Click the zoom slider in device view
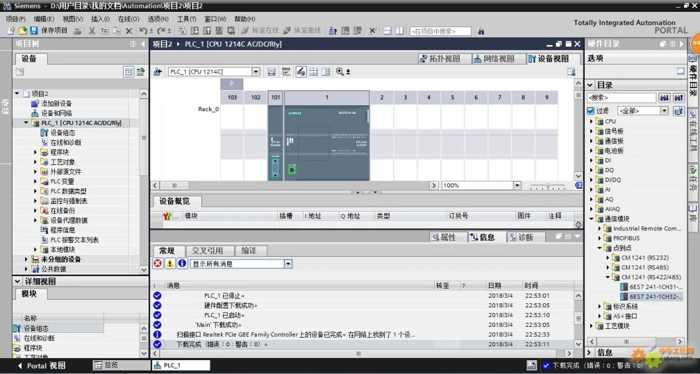Screen dimensions: 700x374 click(548, 186)
